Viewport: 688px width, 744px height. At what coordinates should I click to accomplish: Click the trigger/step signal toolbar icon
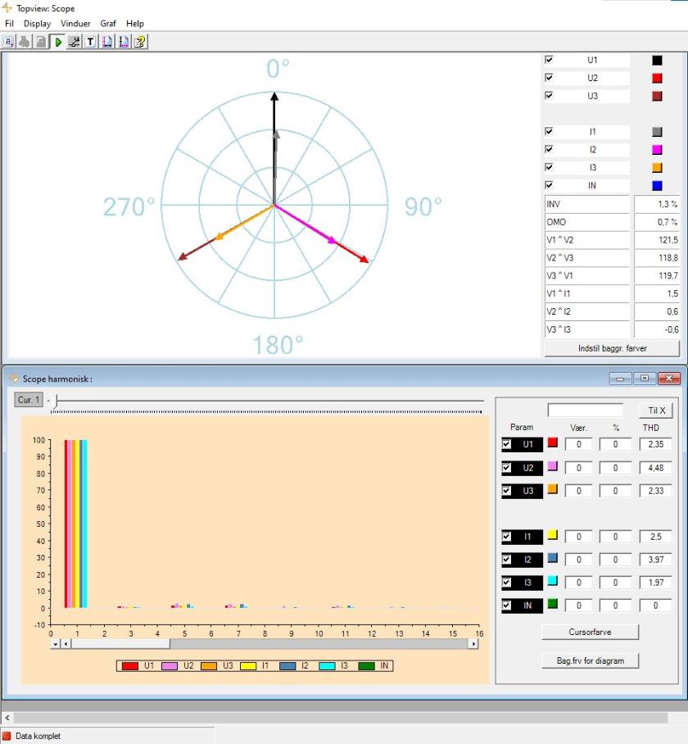click(x=74, y=42)
